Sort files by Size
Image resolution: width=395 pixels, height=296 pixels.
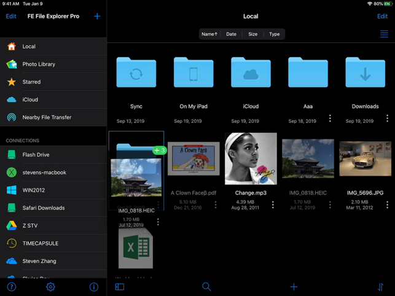[x=253, y=34]
